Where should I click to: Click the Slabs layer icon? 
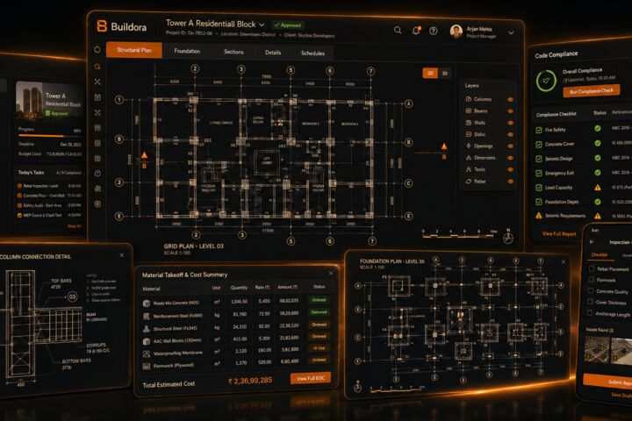coord(469,134)
